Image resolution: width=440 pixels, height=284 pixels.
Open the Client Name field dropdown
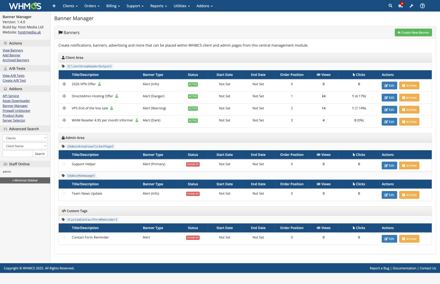click(25, 146)
